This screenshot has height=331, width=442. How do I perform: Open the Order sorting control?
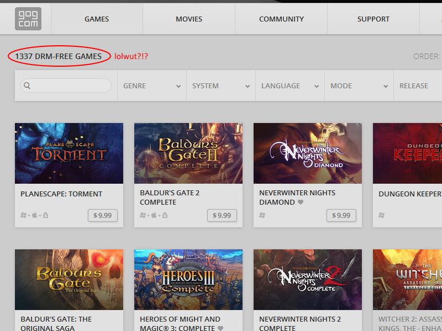[x=427, y=56]
